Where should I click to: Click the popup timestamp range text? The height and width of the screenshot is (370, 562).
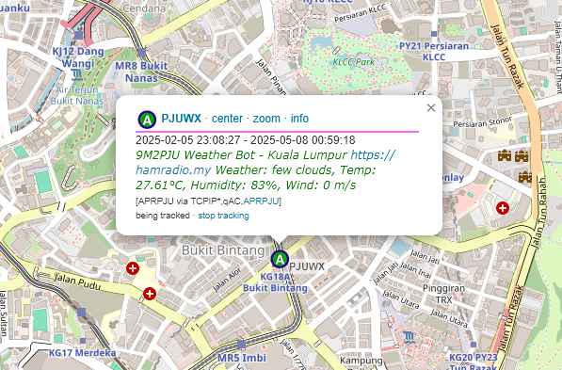point(246,140)
